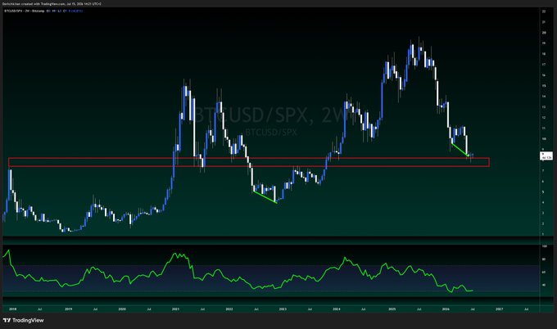Click the 15 level on price axis
This screenshot has width=557, height=329.
pos(544,86)
